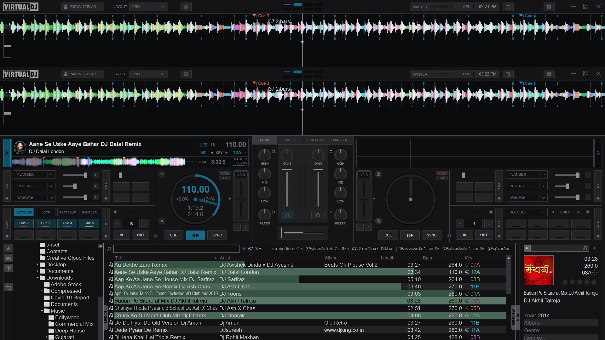
Task: Toggle master tempo MT on deck A
Action: tap(203, 153)
